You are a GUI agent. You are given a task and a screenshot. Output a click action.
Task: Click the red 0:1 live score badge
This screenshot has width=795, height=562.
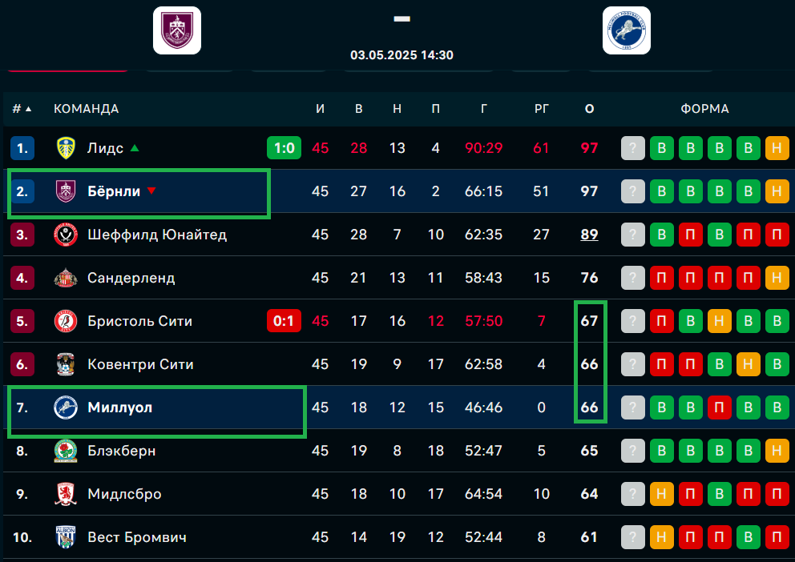284,321
